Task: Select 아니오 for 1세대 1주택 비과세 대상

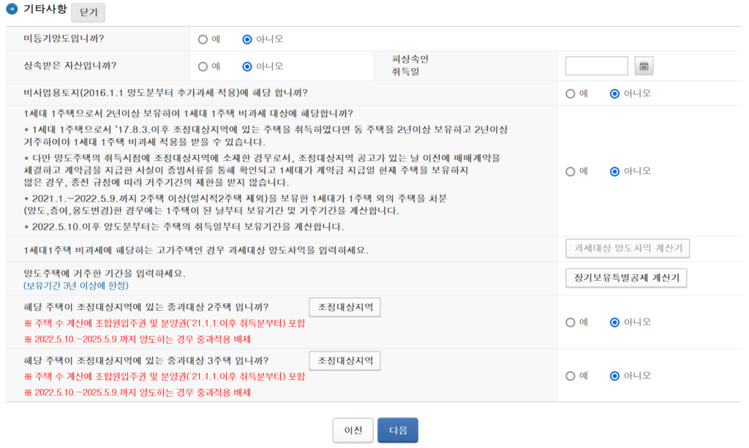Action: pos(614,171)
